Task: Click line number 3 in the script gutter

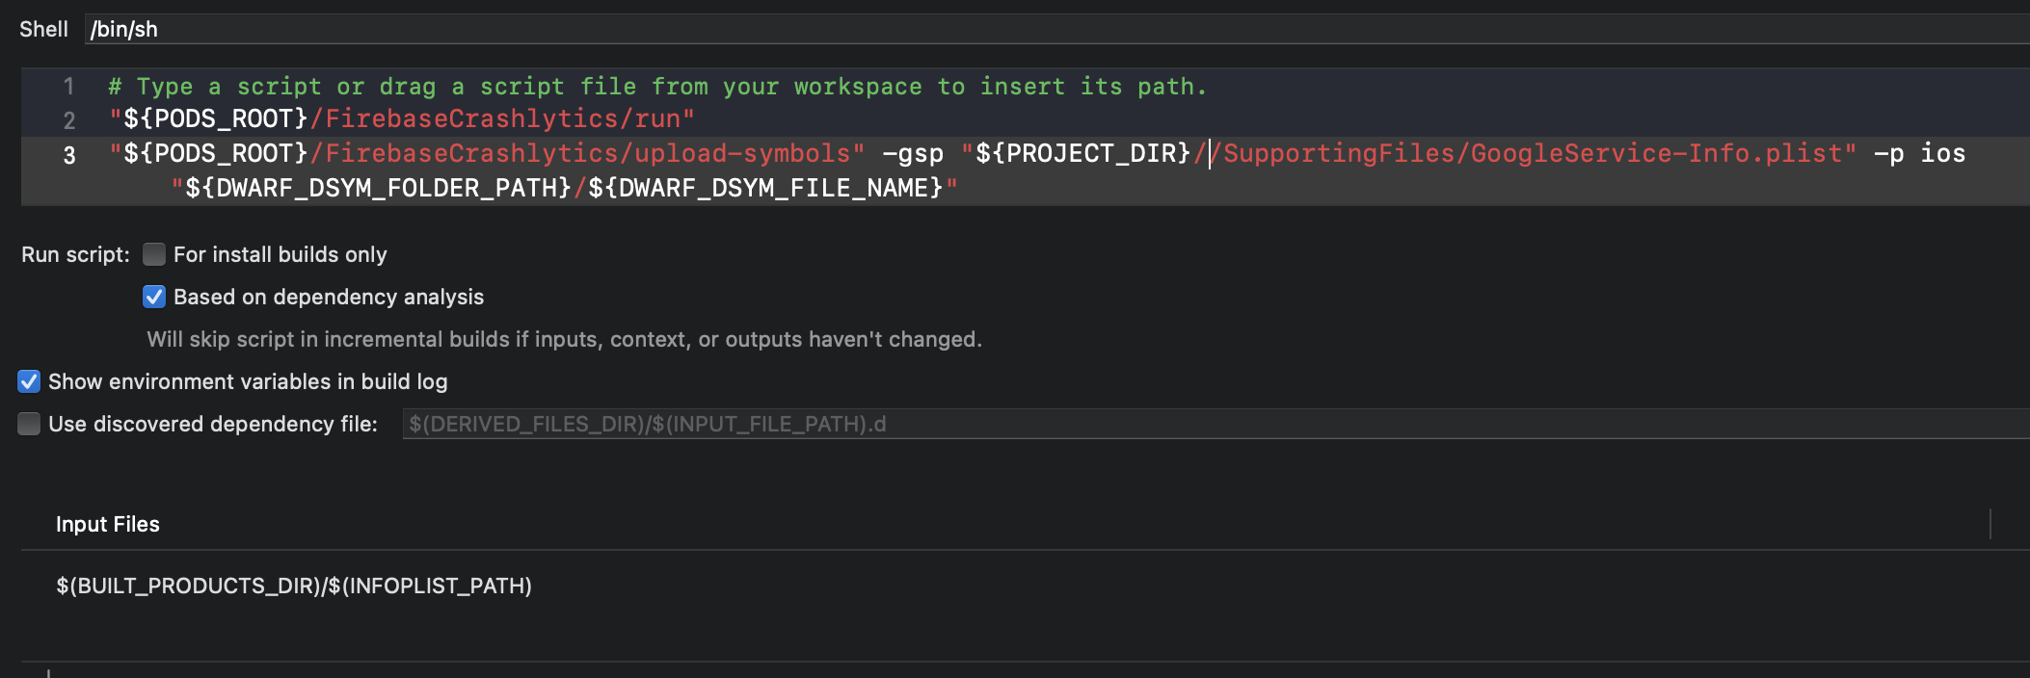Action: (69, 155)
